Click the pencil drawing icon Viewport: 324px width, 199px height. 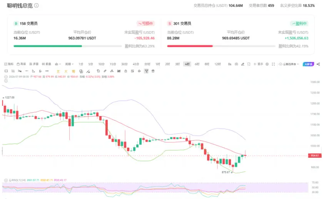242,64
